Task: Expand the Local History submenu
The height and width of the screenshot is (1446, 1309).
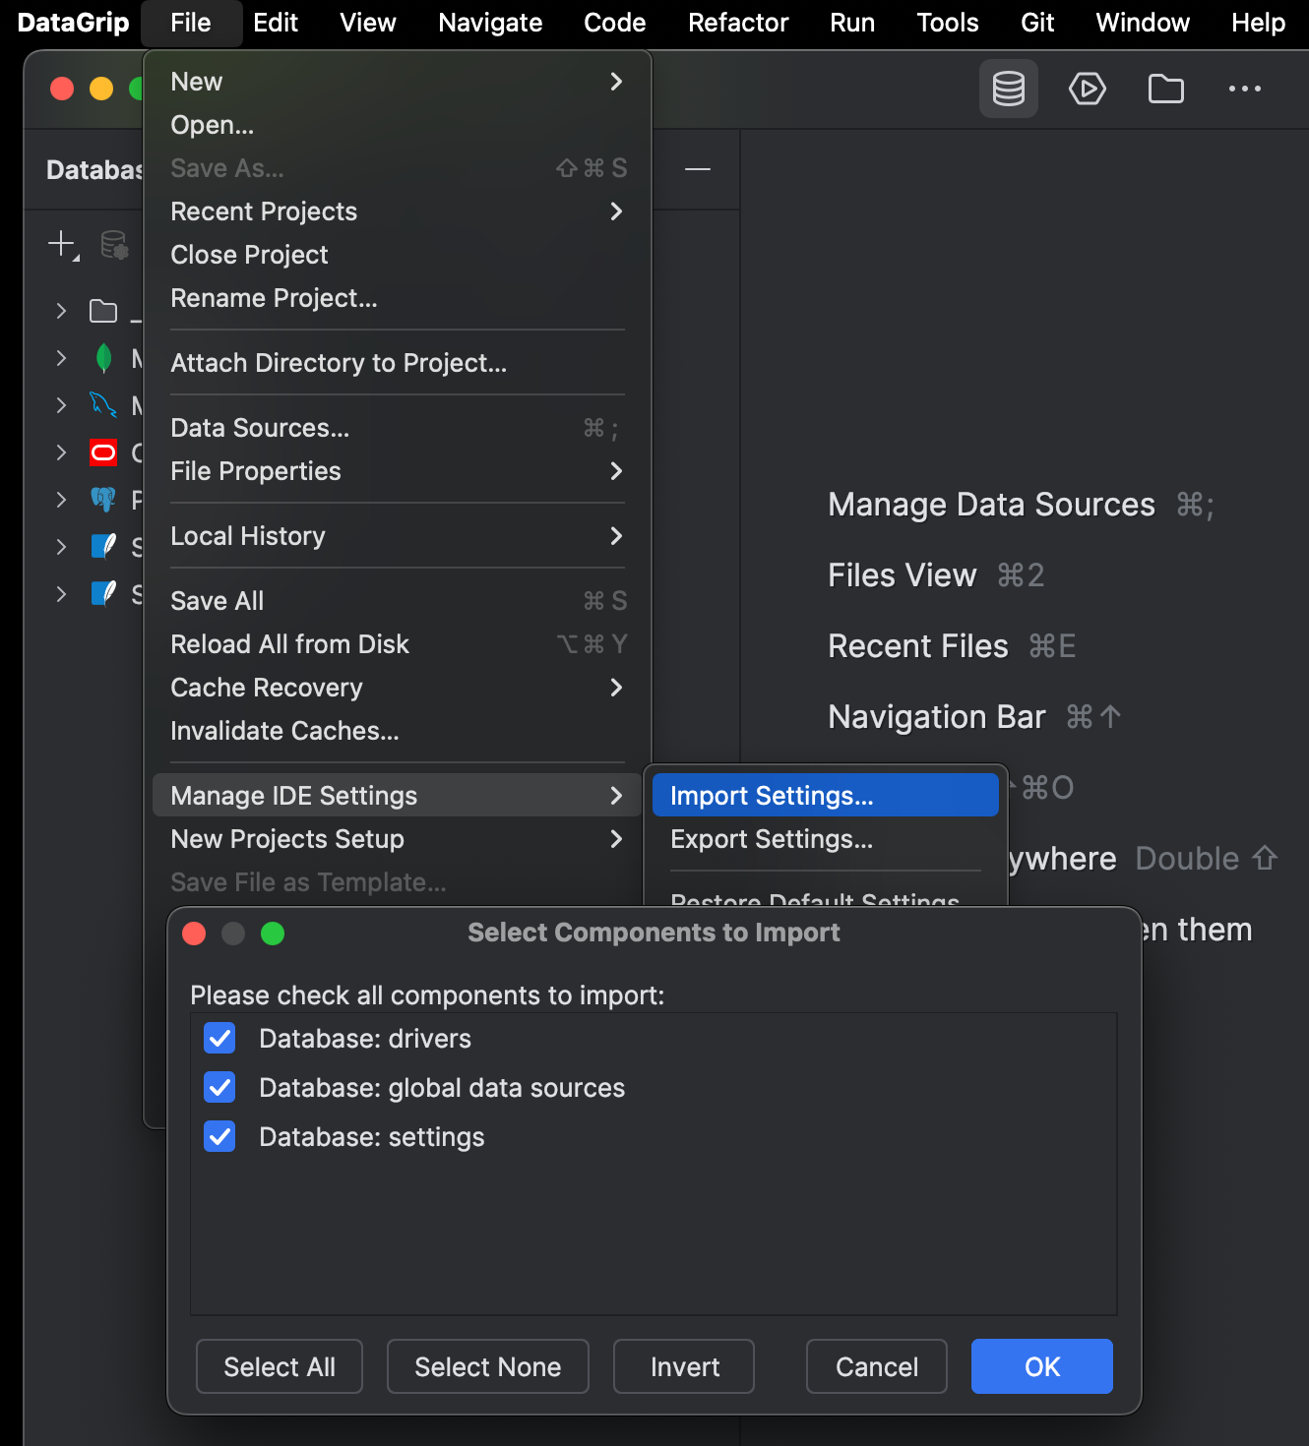Action: click(x=616, y=536)
